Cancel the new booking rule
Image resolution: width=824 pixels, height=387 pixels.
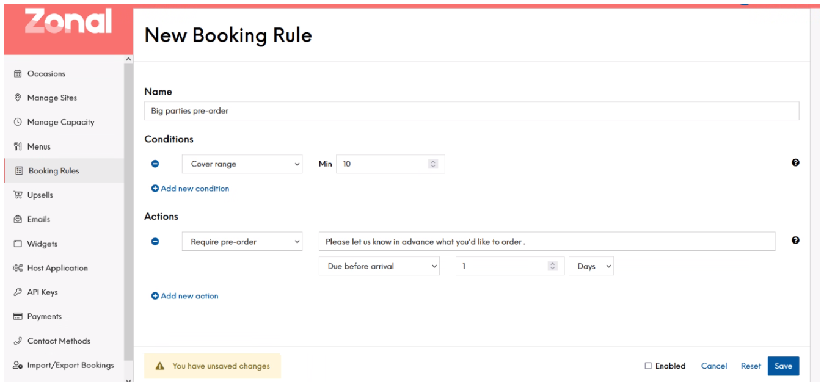714,366
